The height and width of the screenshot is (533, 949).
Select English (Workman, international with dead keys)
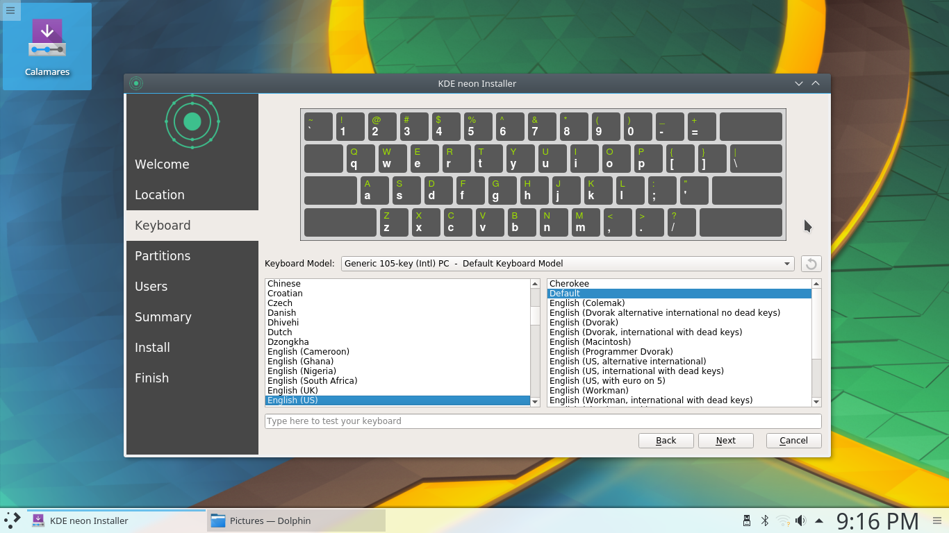click(679, 400)
